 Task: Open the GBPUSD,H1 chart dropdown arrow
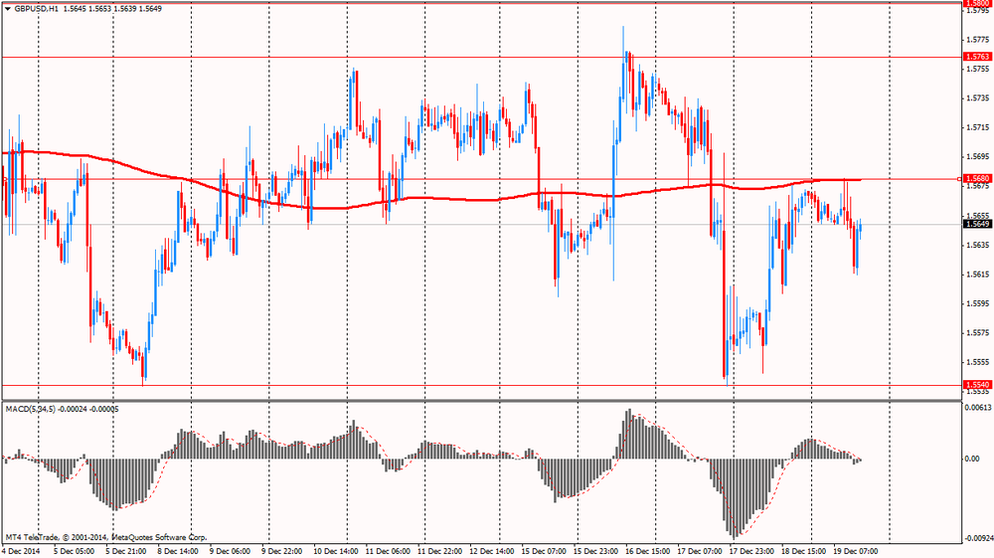coord(7,8)
